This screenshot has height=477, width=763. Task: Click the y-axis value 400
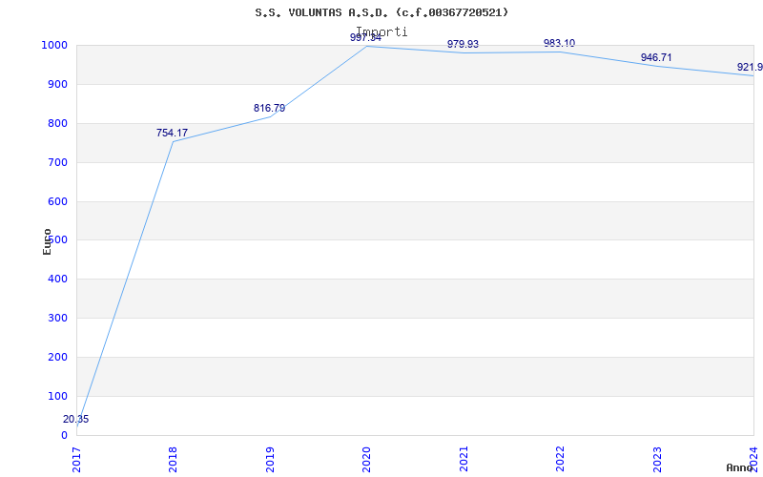57,279
